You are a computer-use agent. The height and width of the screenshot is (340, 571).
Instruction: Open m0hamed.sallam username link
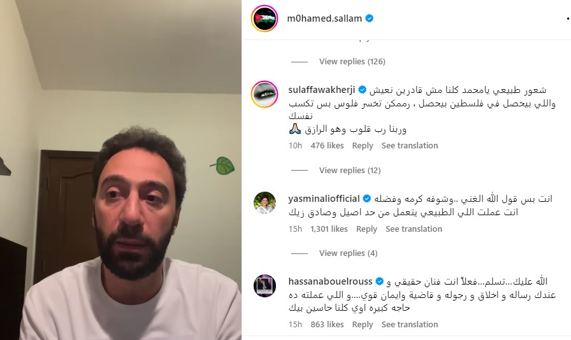pos(324,18)
